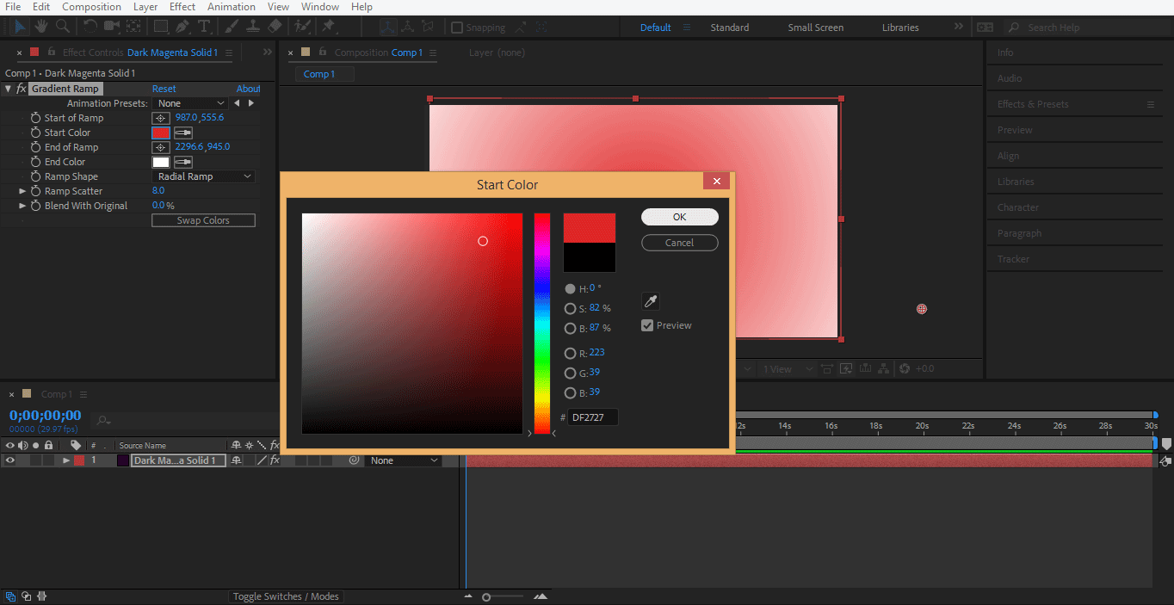Screen dimensions: 1174x605
Task: Open the Composition menu
Action: pos(91,7)
